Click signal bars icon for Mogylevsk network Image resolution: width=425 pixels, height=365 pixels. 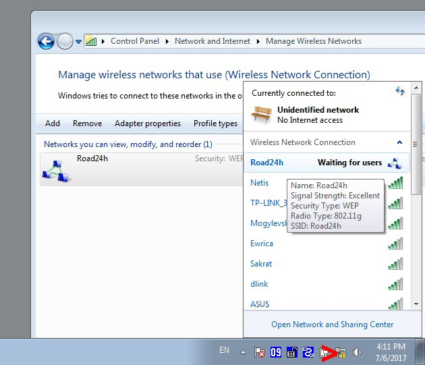pos(395,223)
